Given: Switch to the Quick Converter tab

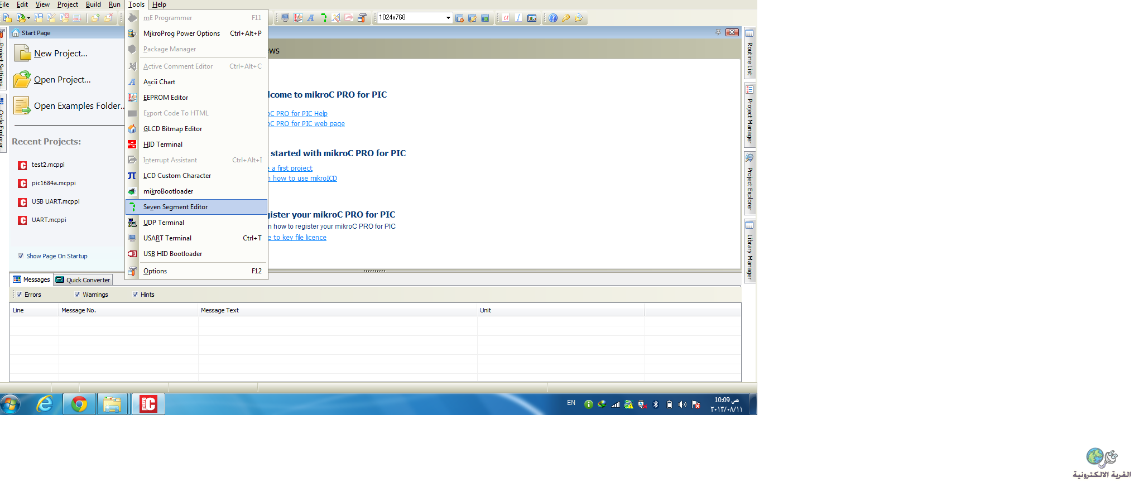Looking at the screenshot, I should 84,279.
